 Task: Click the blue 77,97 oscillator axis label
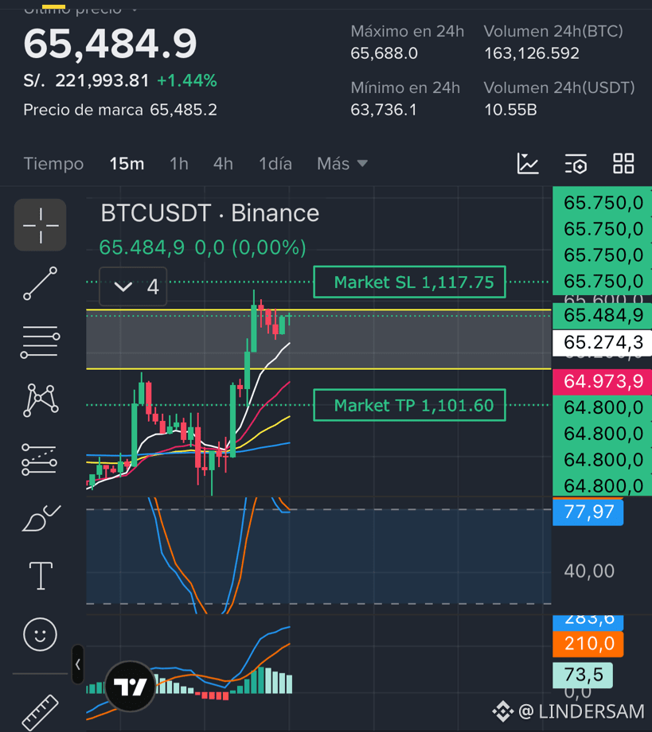pos(588,512)
